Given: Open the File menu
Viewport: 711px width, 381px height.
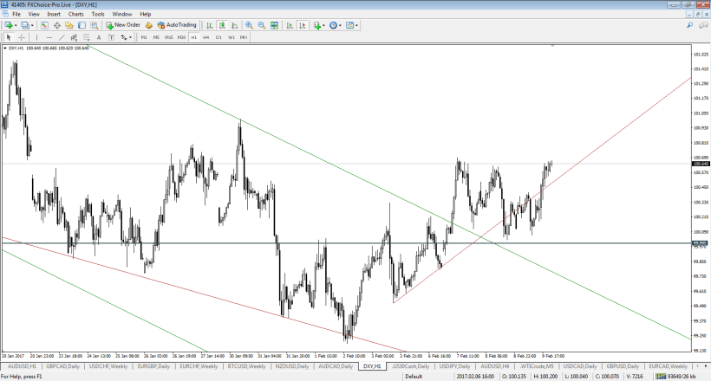Looking at the screenshot, I should [x=16, y=14].
